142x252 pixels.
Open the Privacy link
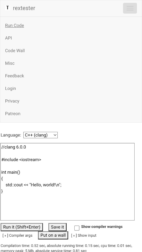coord(12,101)
